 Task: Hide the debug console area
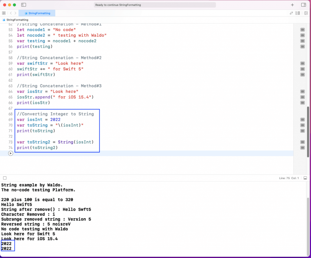(x=305, y=178)
